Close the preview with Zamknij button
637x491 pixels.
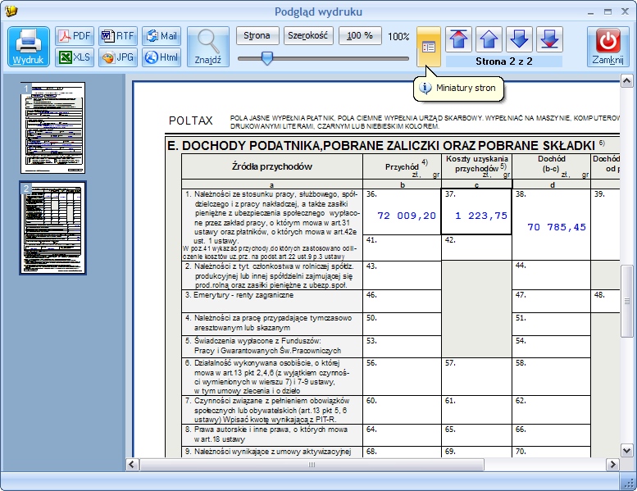[x=607, y=47]
